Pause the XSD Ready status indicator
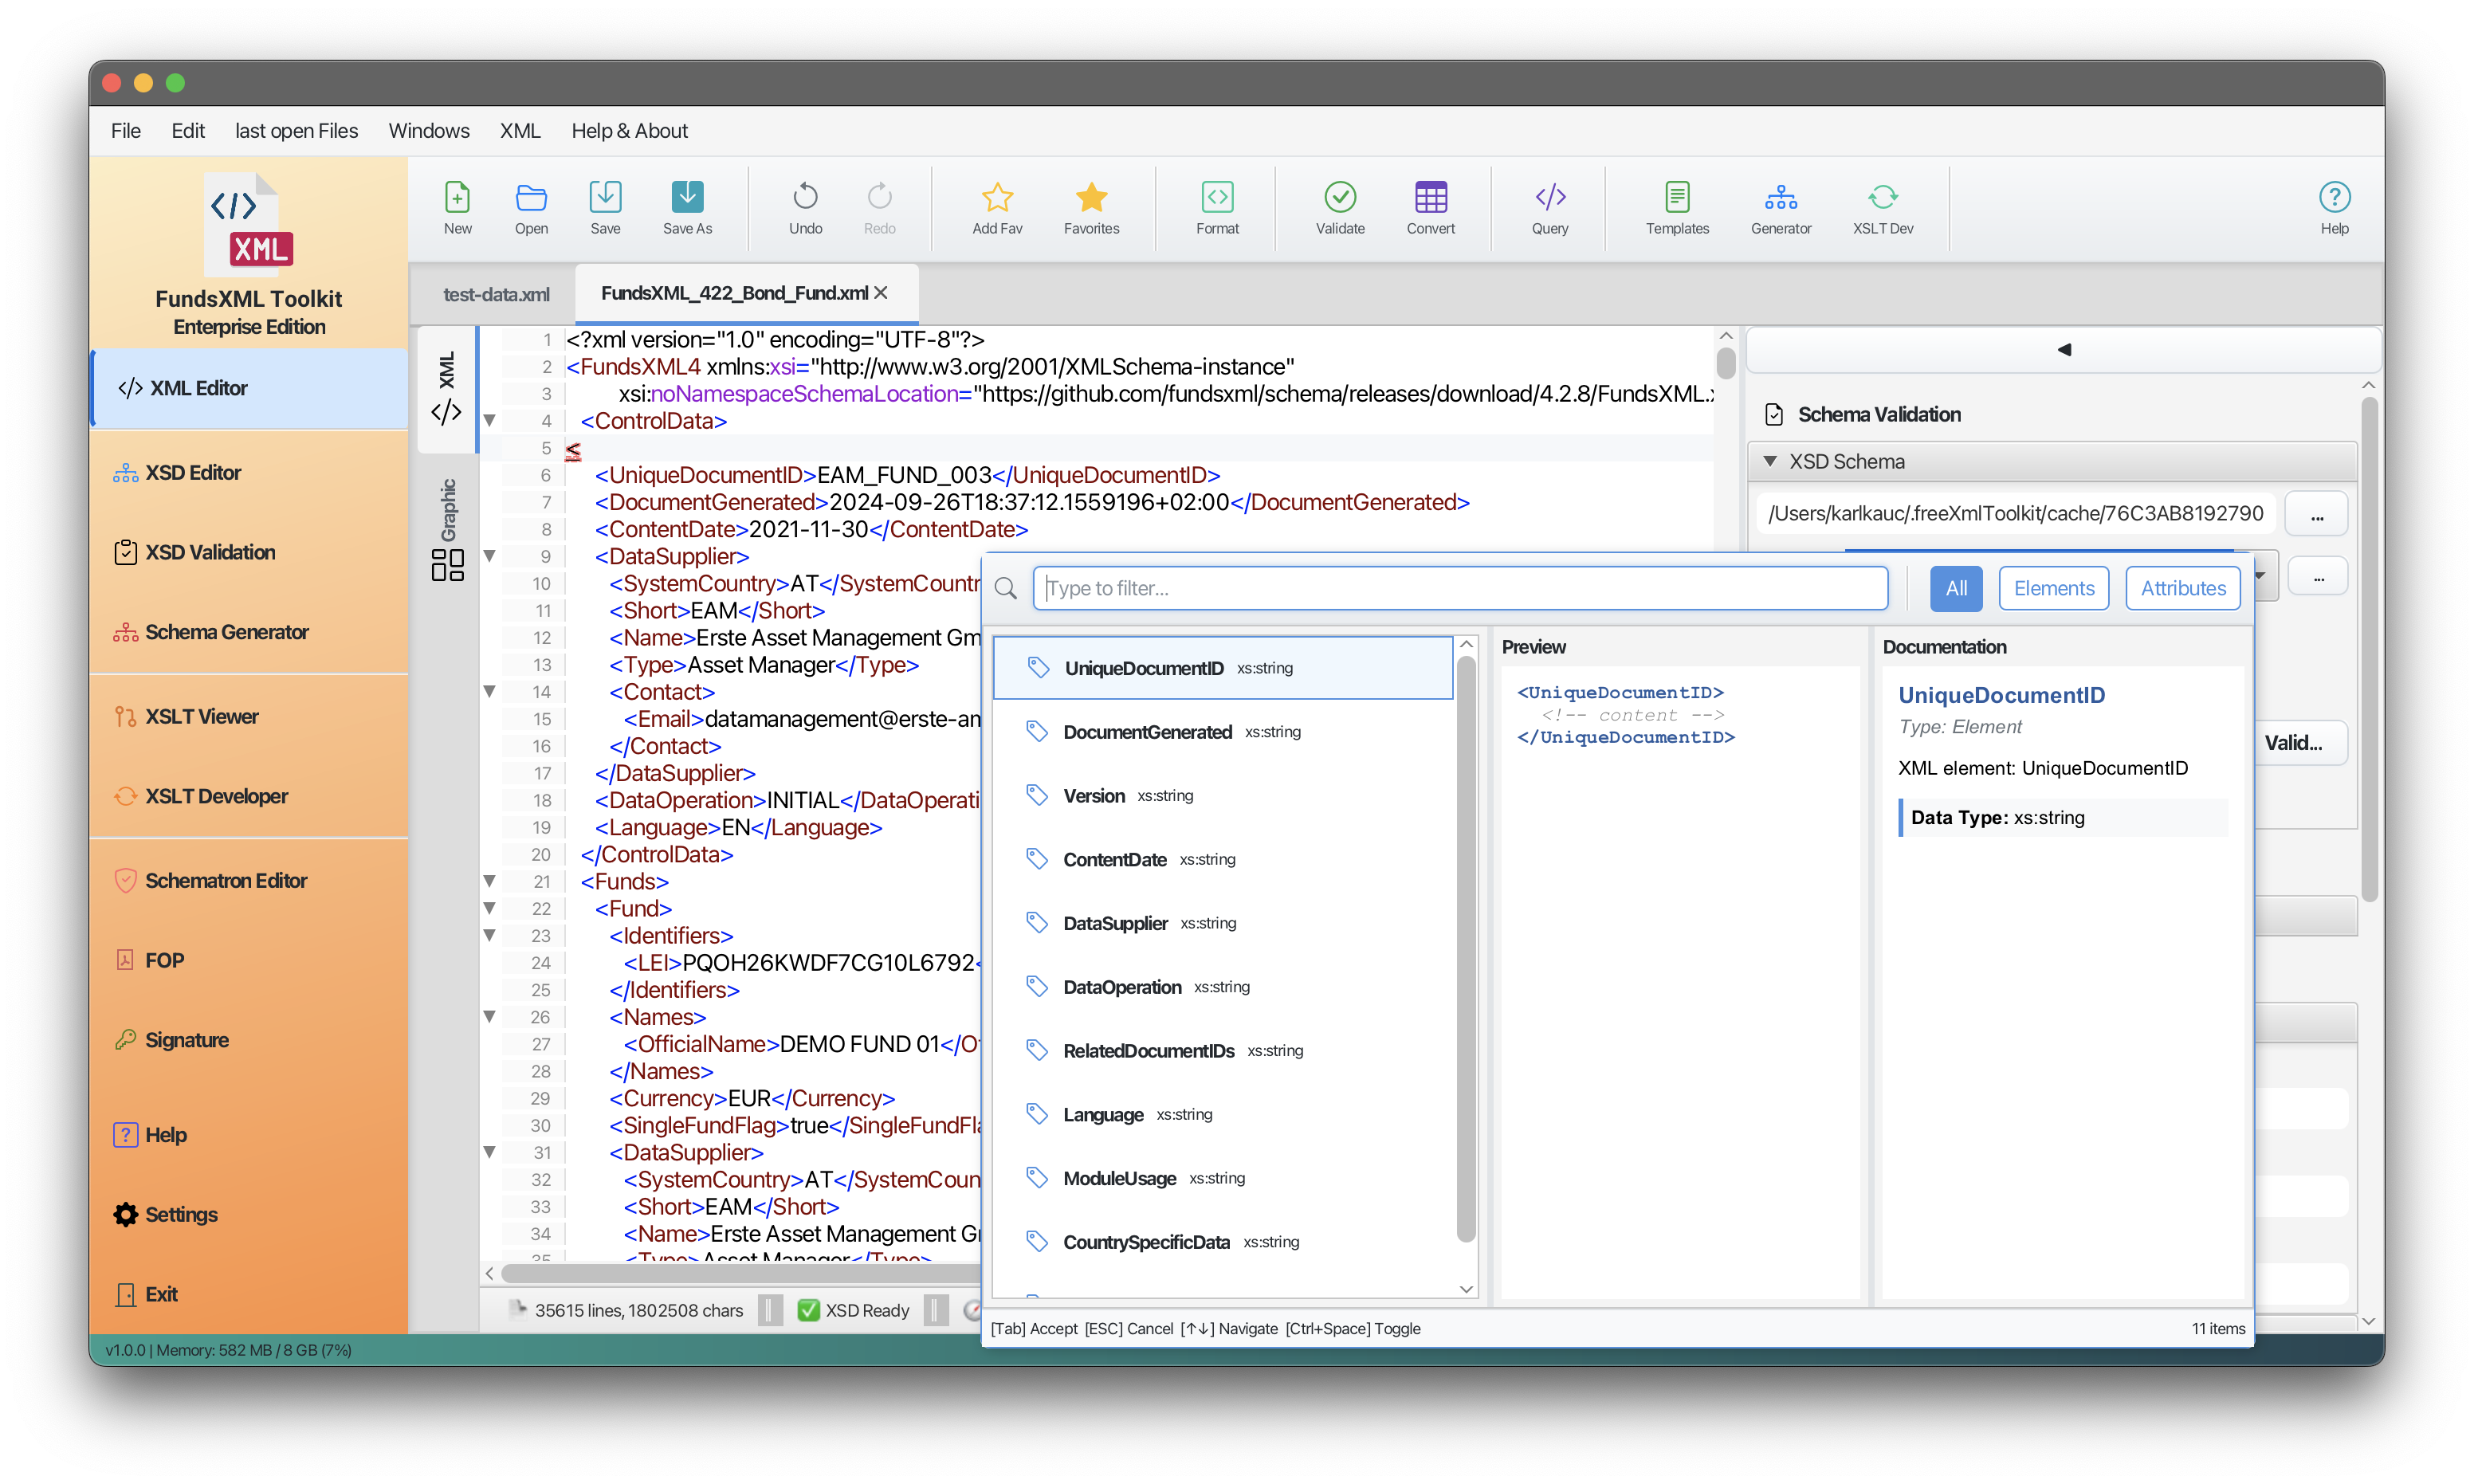Screen dimensions: 2474x1484 934,1310
